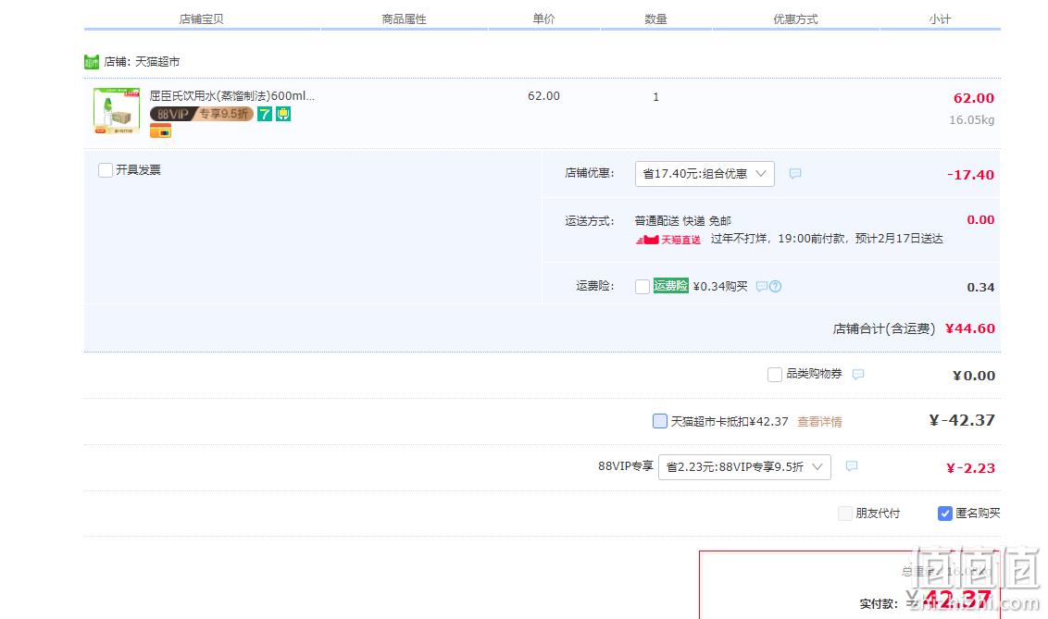Tick the 朋友代付 checkbox
Screen dimensions: 1048x619
pyautogui.click(x=845, y=513)
